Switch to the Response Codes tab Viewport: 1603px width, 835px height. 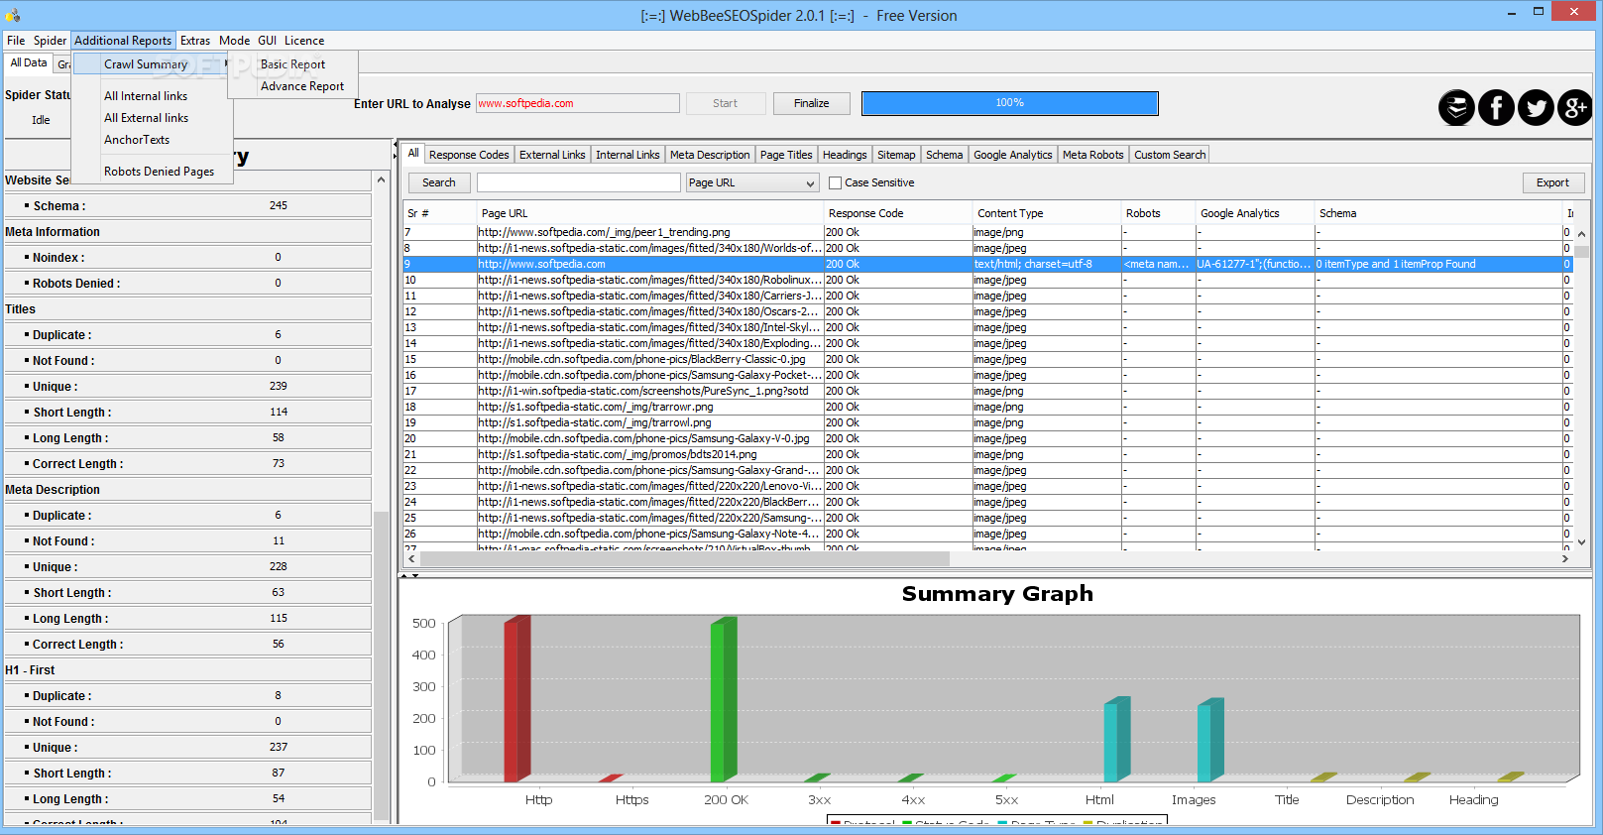point(469,155)
